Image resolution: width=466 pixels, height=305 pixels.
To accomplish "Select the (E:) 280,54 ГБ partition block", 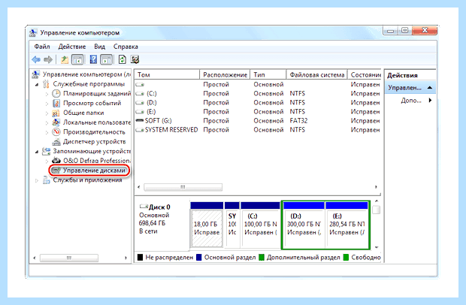I will tap(346, 225).
